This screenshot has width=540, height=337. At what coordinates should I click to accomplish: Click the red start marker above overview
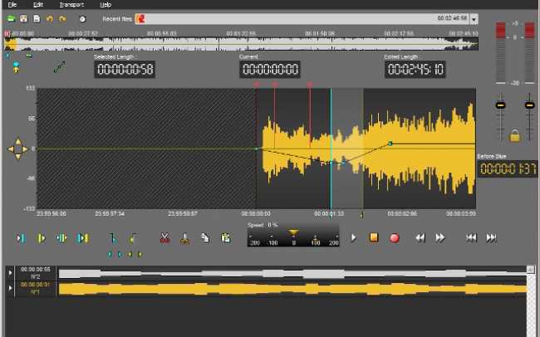click(7, 33)
